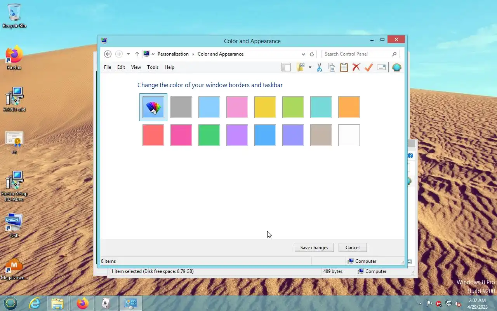The width and height of the screenshot is (497, 311).
Task: Click the Cancel button
Action: tap(353, 248)
